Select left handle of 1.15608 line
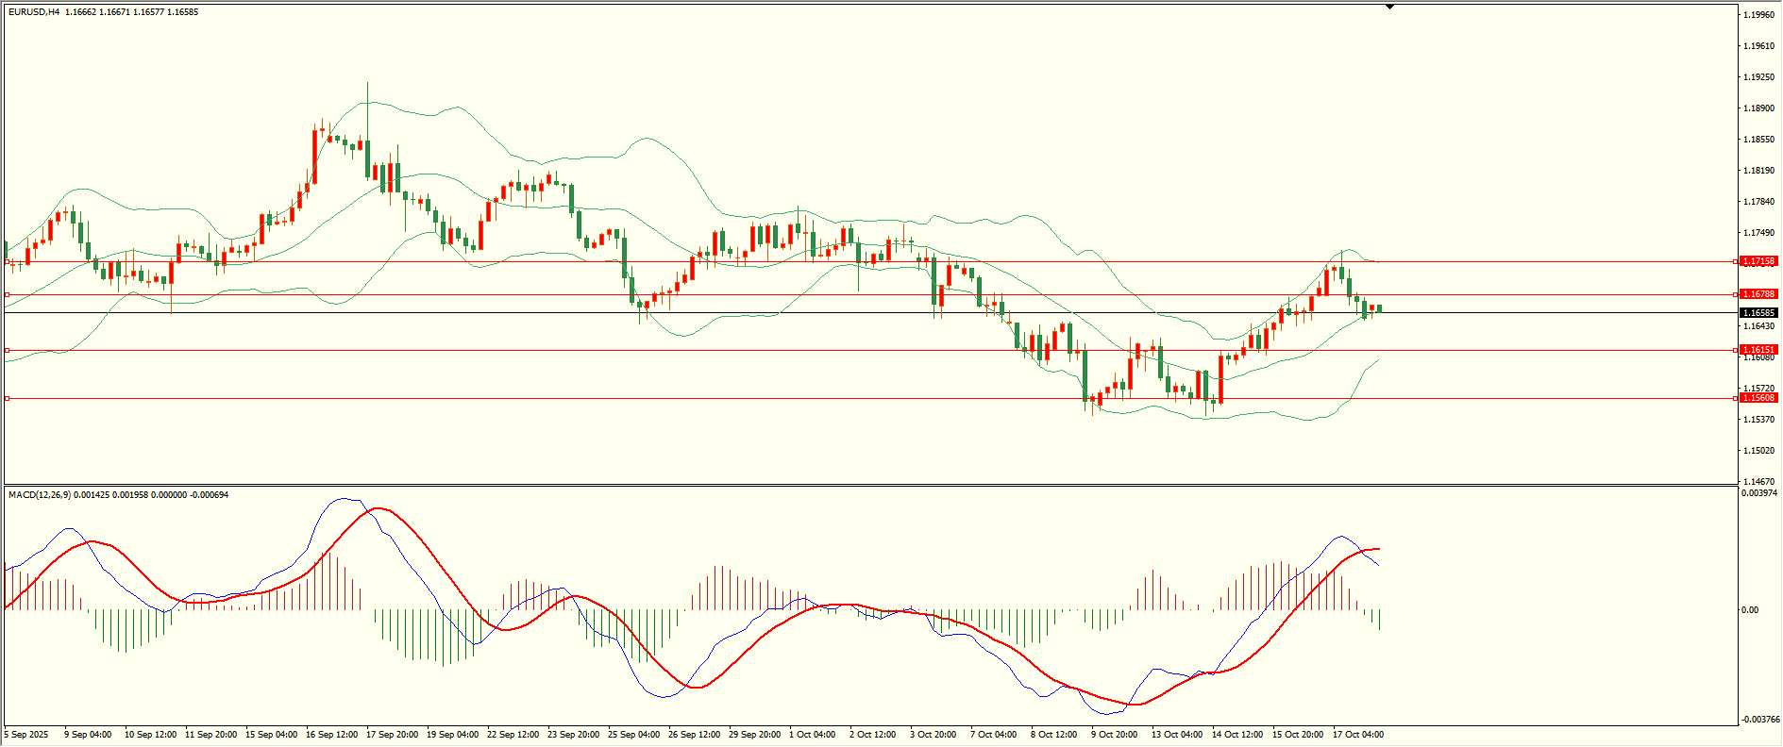 pyautogui.click(x=8, y=399)
